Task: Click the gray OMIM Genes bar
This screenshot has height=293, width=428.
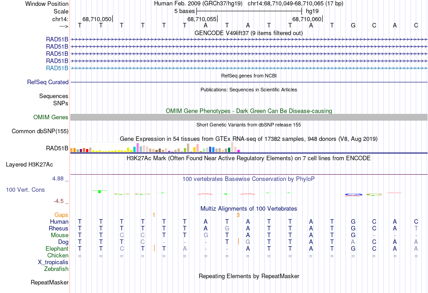Action: [x=249, y=117]
